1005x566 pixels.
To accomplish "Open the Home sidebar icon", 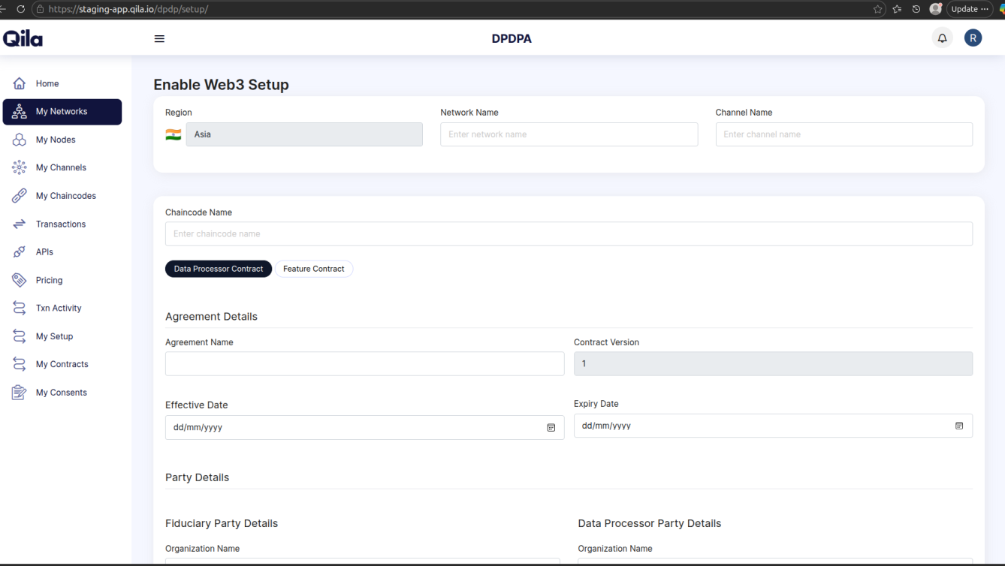I will tap(19, 83).
